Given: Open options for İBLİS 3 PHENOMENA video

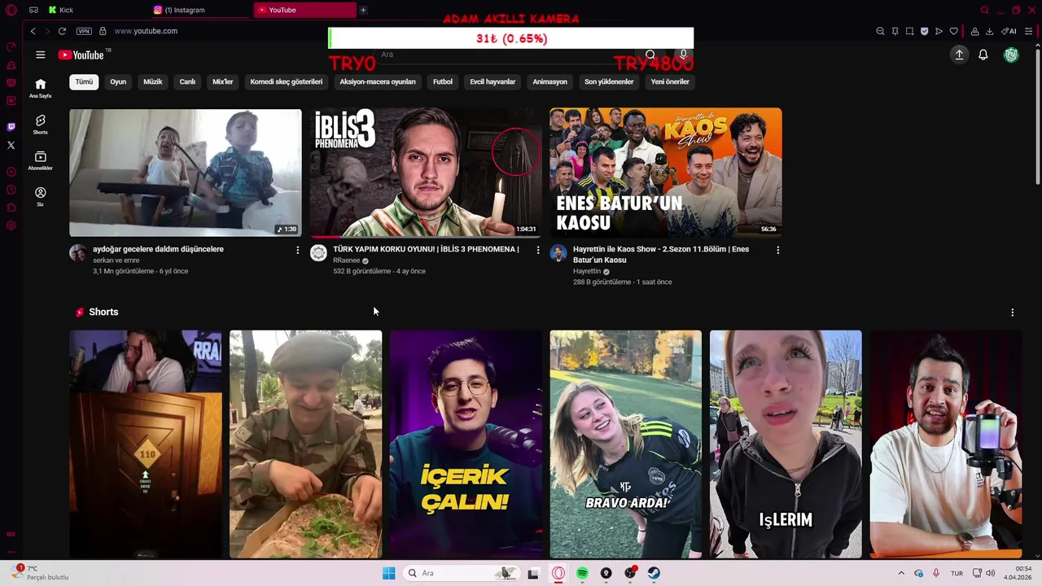Looking at the screenshot, I should 537,250.
